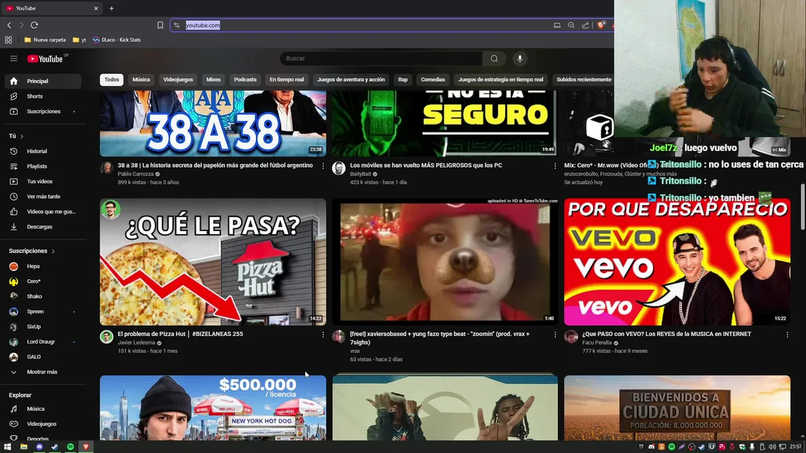Open the xaviersobased type beat thumbnail
Viewport: 806px width, 453px height.
pos(445,262)
